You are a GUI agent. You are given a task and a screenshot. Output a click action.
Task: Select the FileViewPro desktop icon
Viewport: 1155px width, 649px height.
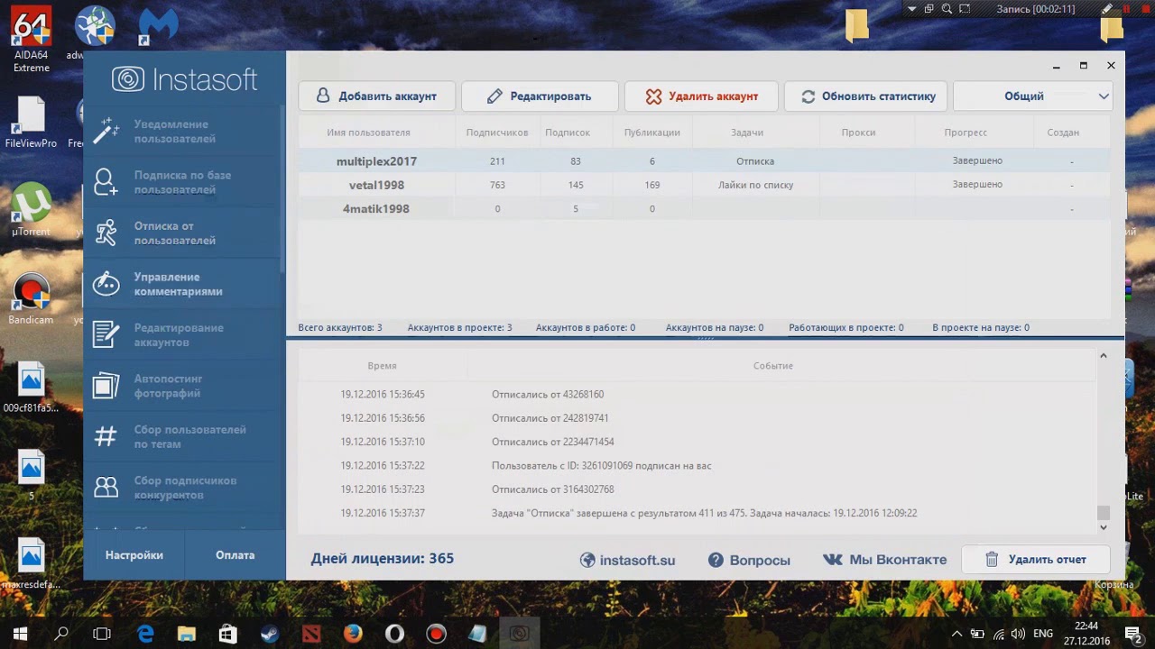31,122
